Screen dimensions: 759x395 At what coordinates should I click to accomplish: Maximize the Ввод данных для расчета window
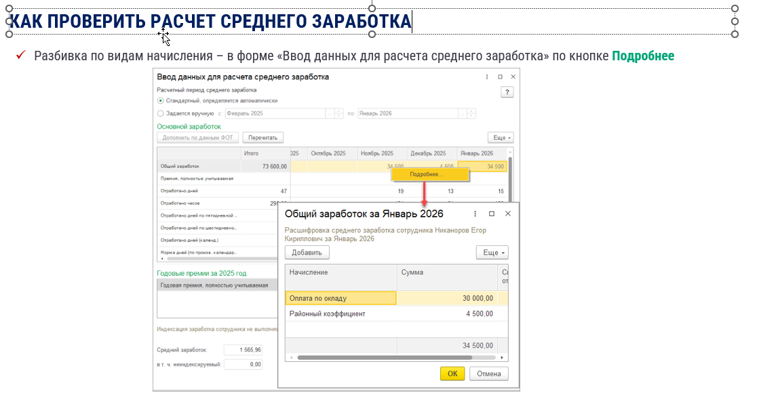(500, 77)
